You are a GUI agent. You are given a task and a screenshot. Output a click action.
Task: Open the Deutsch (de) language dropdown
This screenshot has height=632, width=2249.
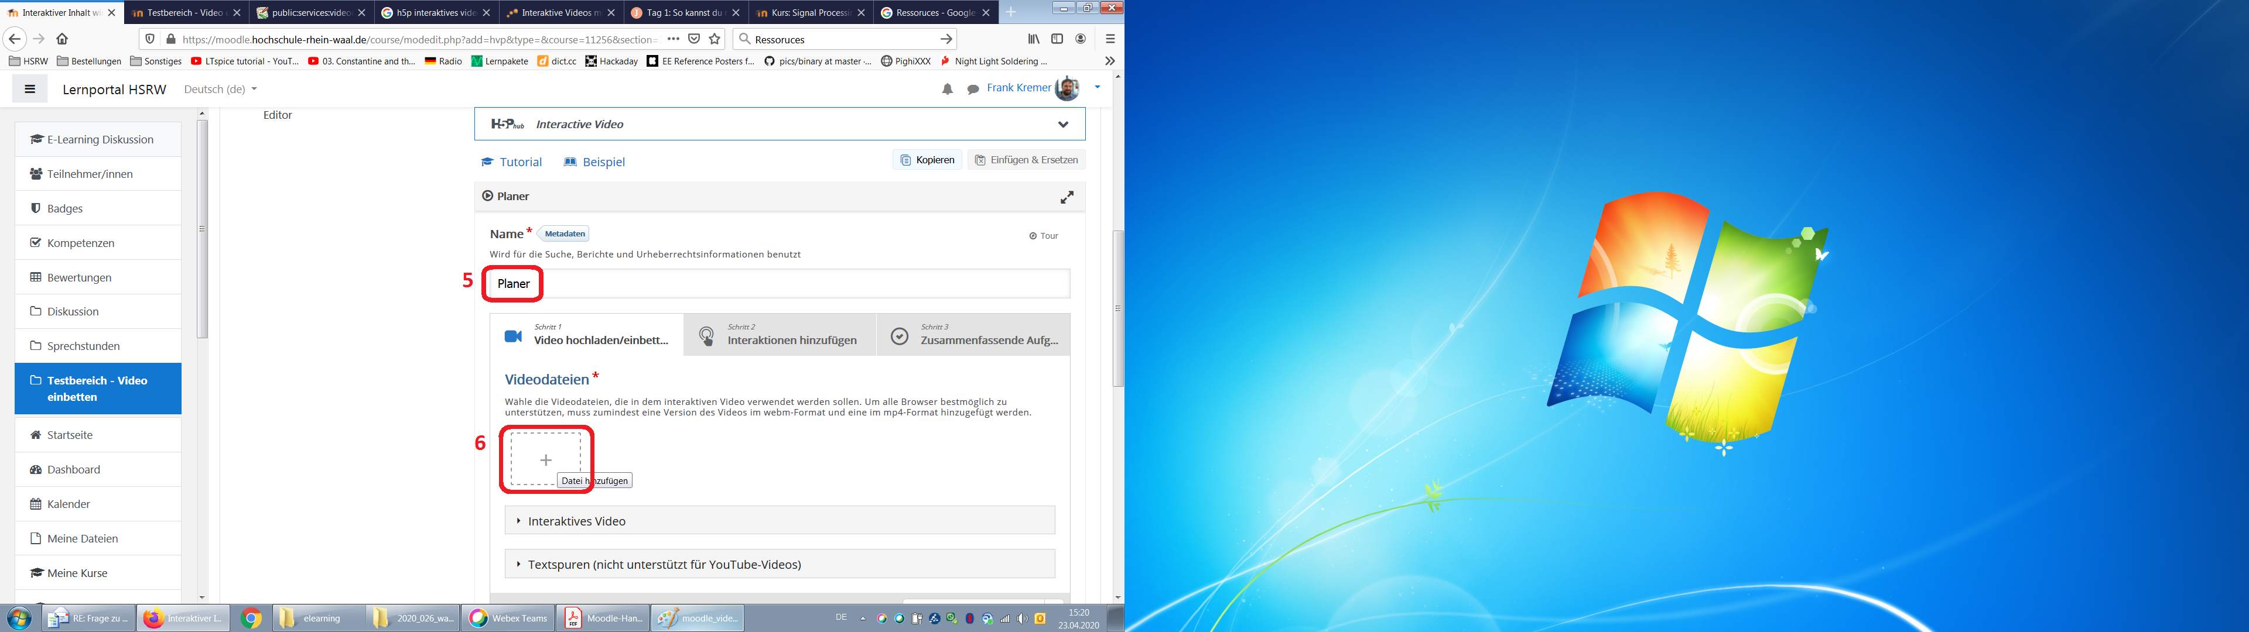click(x=220, y=89)
